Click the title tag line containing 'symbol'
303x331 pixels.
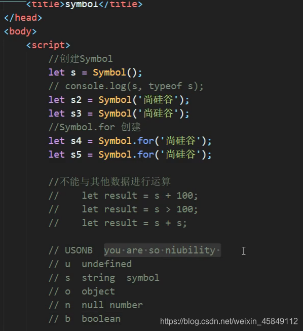(84, 4)
